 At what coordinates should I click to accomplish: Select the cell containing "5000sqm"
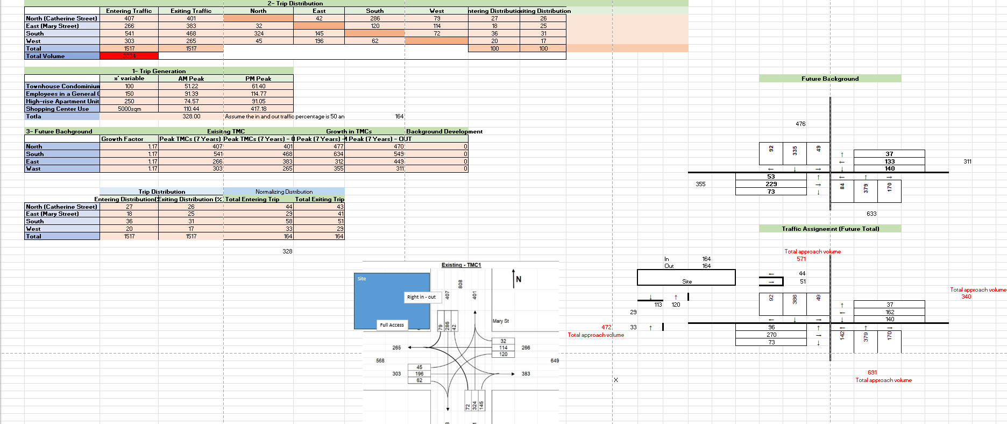coord(129,109)
